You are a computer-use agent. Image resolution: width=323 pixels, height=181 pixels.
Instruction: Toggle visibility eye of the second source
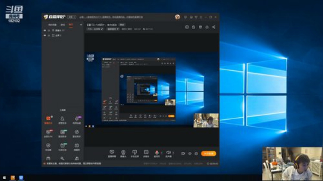(x=45, y=35)
